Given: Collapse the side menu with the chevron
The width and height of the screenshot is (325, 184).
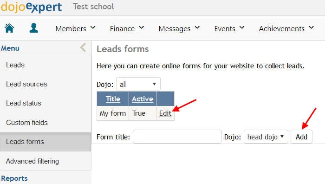Looking at the screenshot, I should click(83, 47).
